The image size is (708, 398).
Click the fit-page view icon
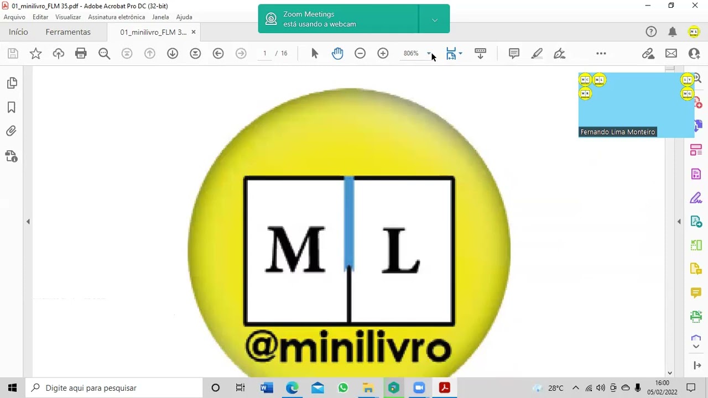click(451, 54)
